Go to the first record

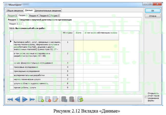(x=10, y=99)
